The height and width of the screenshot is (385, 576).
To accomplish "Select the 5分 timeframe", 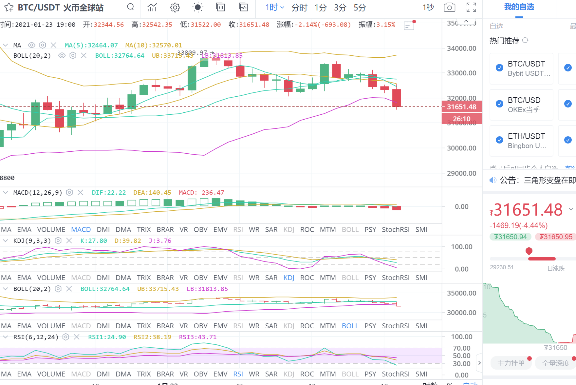I will [359, 7].
